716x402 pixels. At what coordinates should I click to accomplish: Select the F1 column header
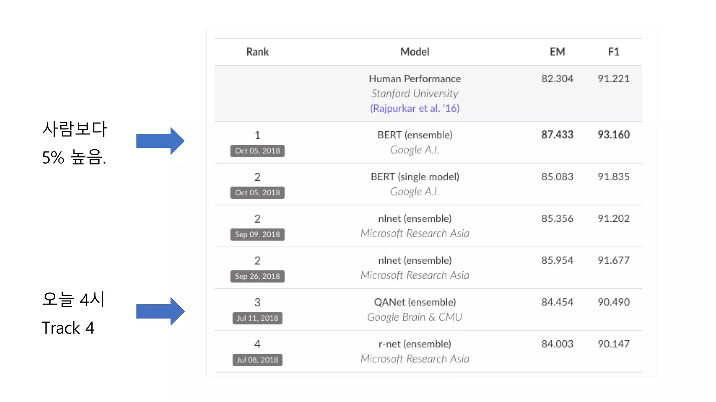[x=614, y=52]
